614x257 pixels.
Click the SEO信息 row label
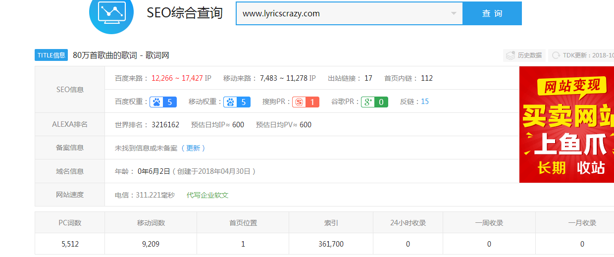tap(70, 90)
